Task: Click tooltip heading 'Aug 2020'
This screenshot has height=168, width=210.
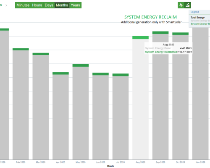Action: click(168, 45)
